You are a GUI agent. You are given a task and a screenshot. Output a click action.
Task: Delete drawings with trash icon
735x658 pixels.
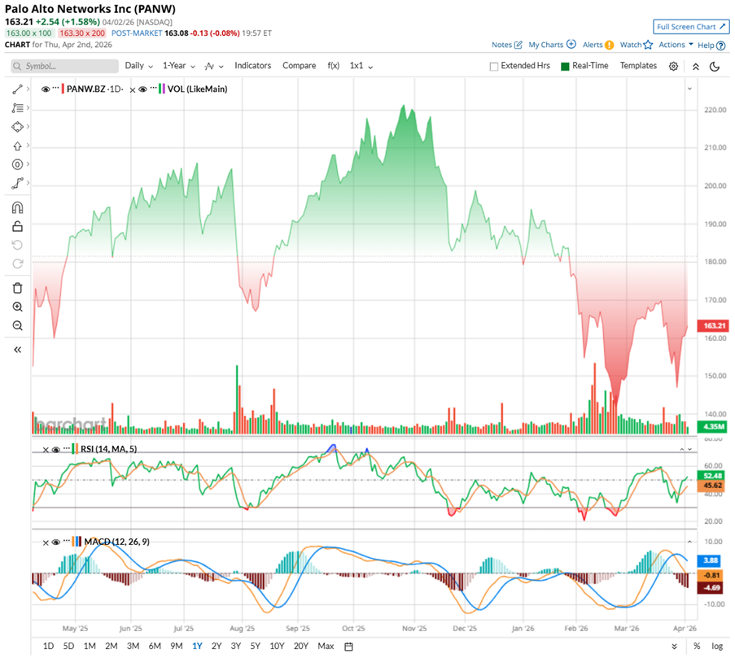(x=17, y=288)
